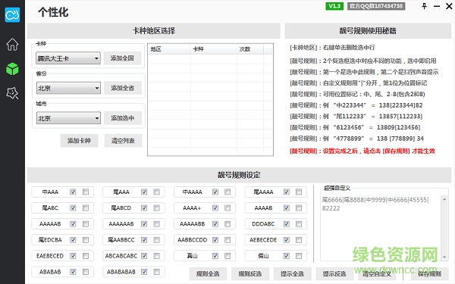Toggle first checkbox of EAEBECED rule
The width and height of the screenshot is (455, 284).
[x=73, y=256]
